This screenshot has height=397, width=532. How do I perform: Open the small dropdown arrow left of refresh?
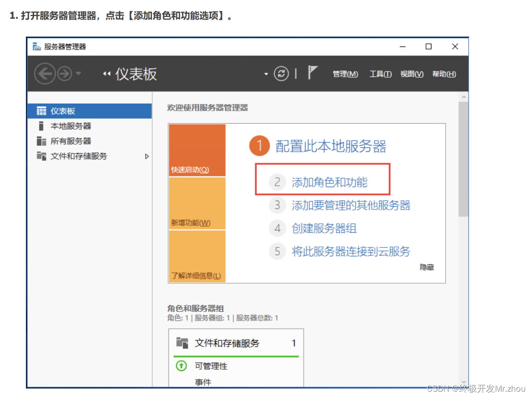(266, 74)
